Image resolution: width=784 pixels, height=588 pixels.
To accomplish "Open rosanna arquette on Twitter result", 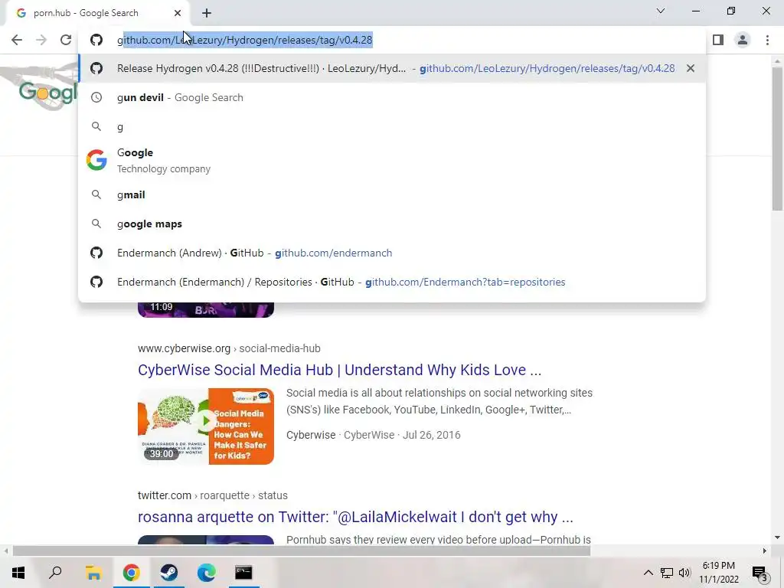I will point(355,517).
